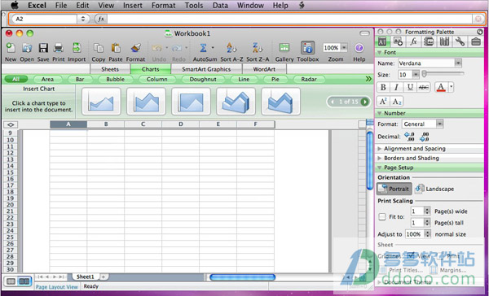Click the A2 name box field
This screenshot has width=489, height=296.
tap(45, 19)
